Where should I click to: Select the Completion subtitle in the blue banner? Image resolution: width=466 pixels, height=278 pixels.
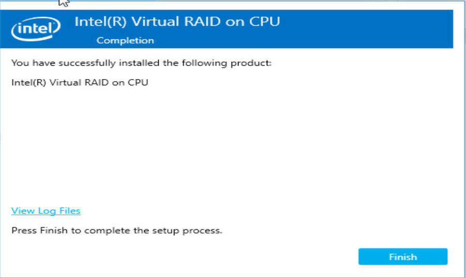point(125,40)
